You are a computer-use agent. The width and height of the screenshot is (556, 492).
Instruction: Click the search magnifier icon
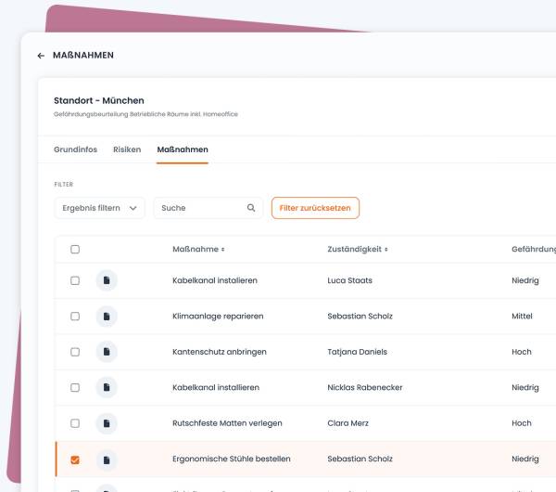251,208
